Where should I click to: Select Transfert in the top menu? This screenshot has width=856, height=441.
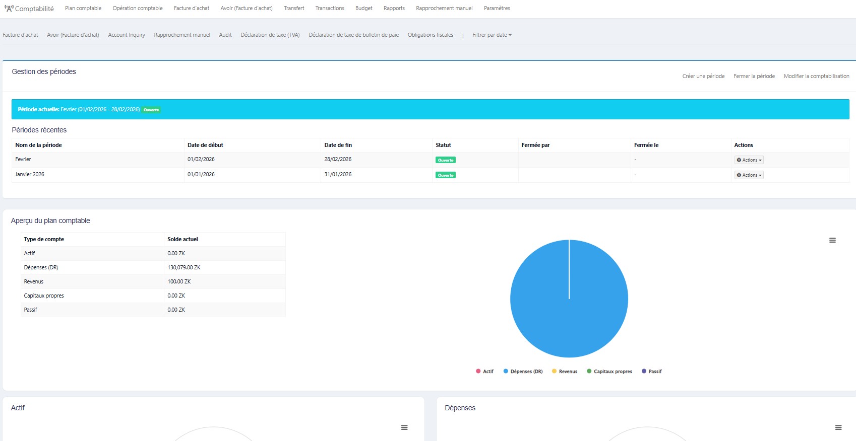pyautogui.click(x=294, y=9)
